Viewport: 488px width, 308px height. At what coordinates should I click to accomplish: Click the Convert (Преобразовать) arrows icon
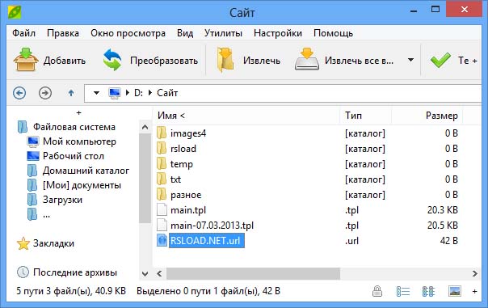point(112,60)
